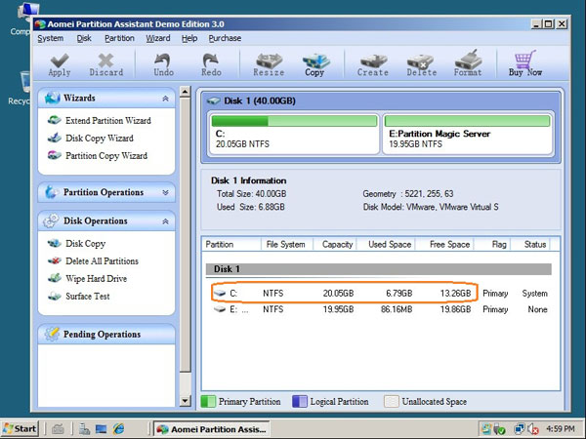Click the Create partition icon
Image resolution: width=586 pixels, height=439 pixels.
click(x=372, y=64)
